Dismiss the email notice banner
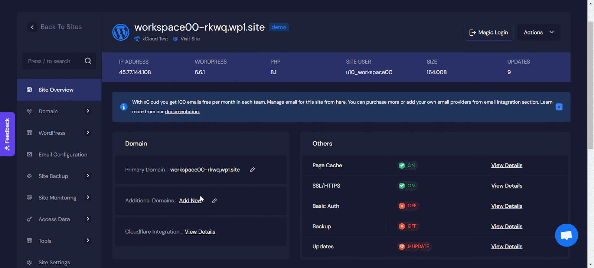Image resolution: width=594 pixels, height=268 pixels. coord(559,107)
